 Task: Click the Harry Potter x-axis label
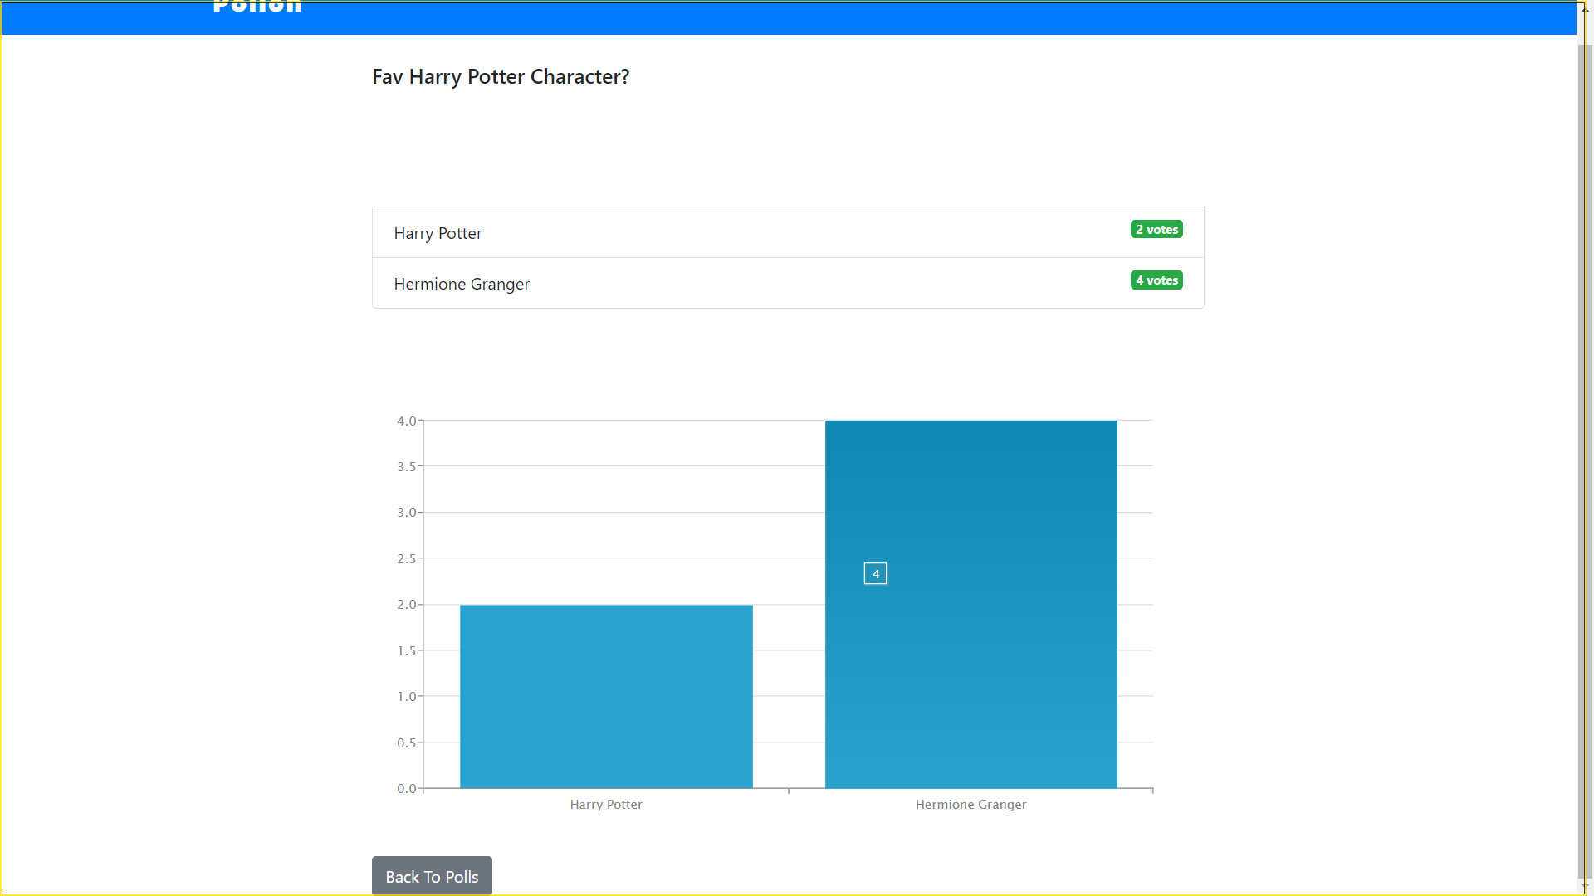click(x=606, y=805)
